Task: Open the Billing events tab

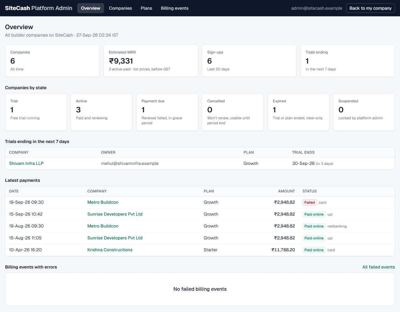Action: pyautogui.click(x=175, y=8)
